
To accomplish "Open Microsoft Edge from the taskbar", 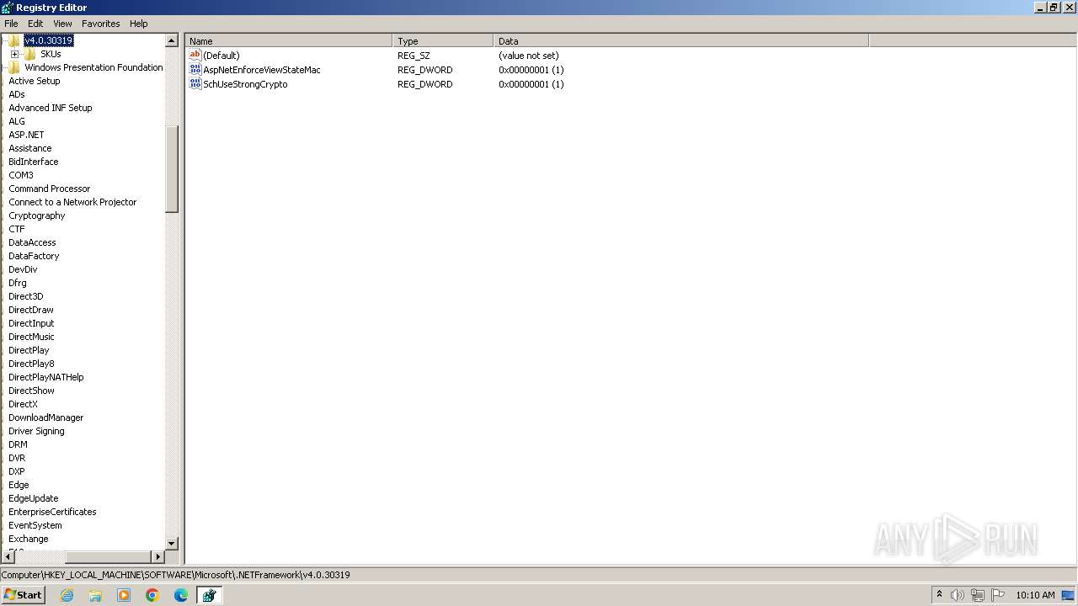I will [181, 595].
